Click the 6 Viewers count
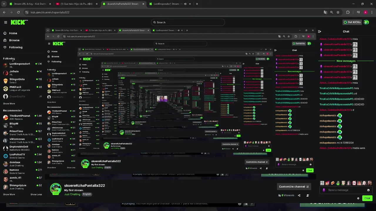Screen dimensions: 376x211 pos(286,195)
